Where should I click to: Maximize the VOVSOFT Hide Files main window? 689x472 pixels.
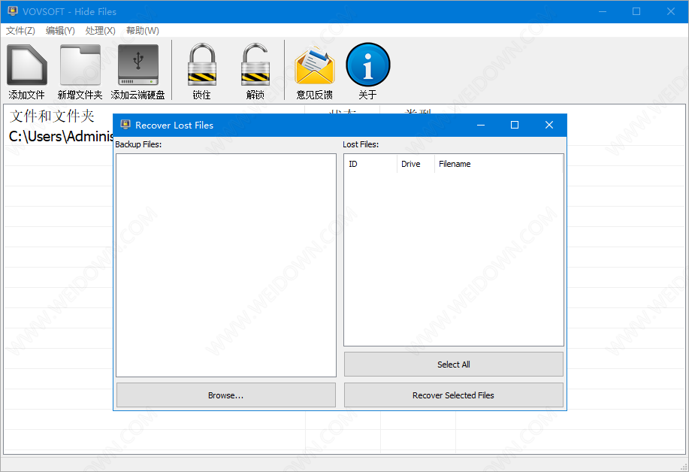pyautogui.click(x=636, y=11)
